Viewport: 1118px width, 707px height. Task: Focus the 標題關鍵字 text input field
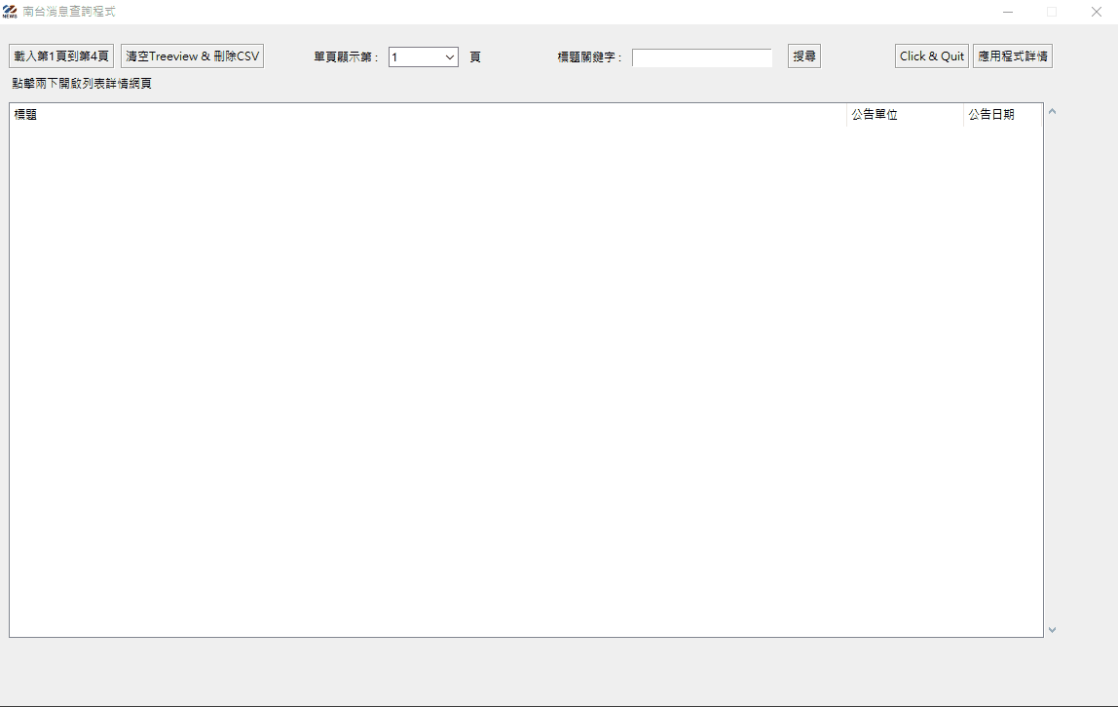[701, 57]
